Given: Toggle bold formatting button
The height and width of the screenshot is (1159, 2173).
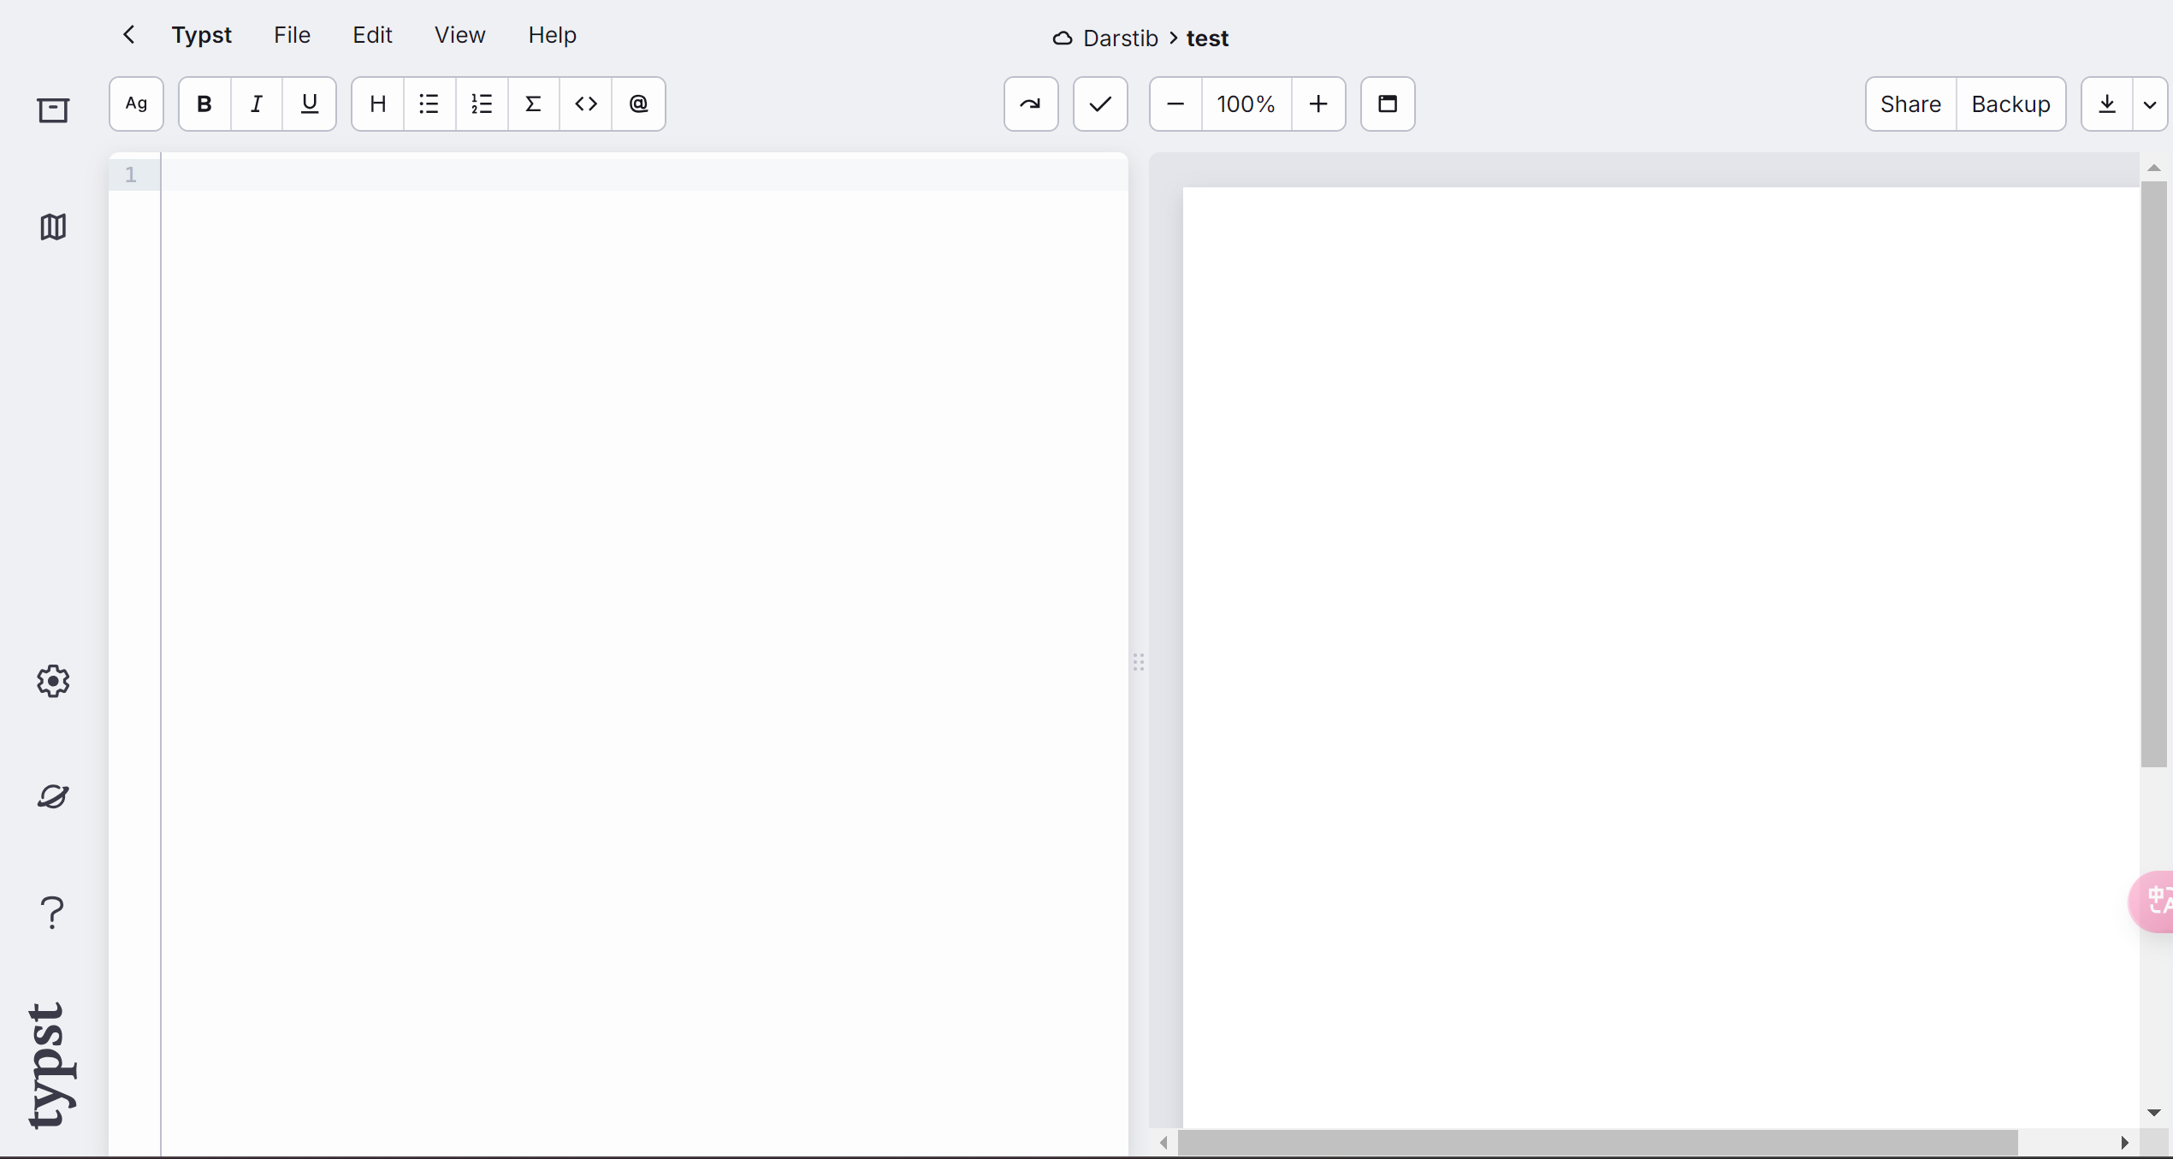Looking at the screenshot, I should click(204, 104).
